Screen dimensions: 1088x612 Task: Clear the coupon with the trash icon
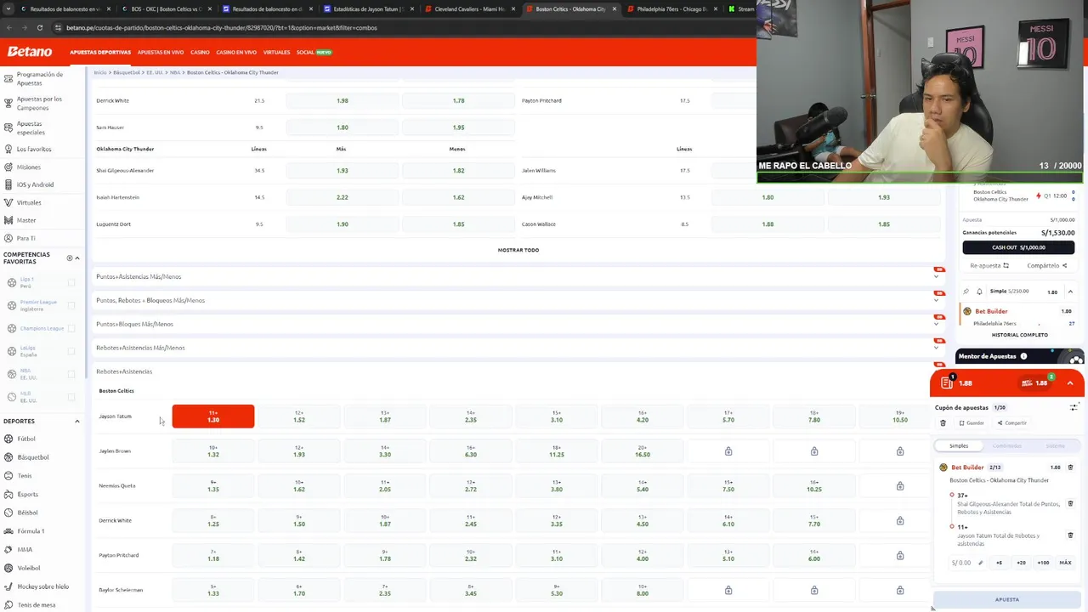(x=943, y=423)
